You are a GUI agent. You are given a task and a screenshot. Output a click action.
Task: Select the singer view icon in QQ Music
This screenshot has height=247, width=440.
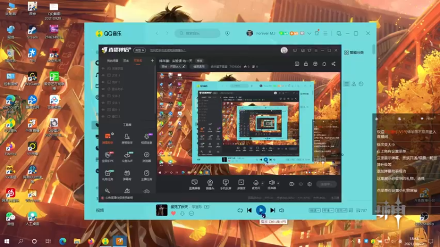[x=354, y=84]
